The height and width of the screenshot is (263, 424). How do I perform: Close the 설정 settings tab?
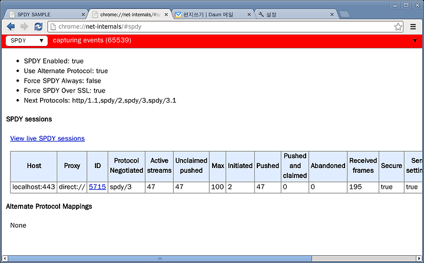tap(332, 15)
